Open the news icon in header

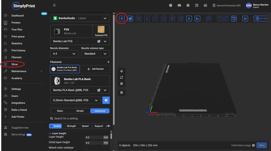click(x=205, y=5)
